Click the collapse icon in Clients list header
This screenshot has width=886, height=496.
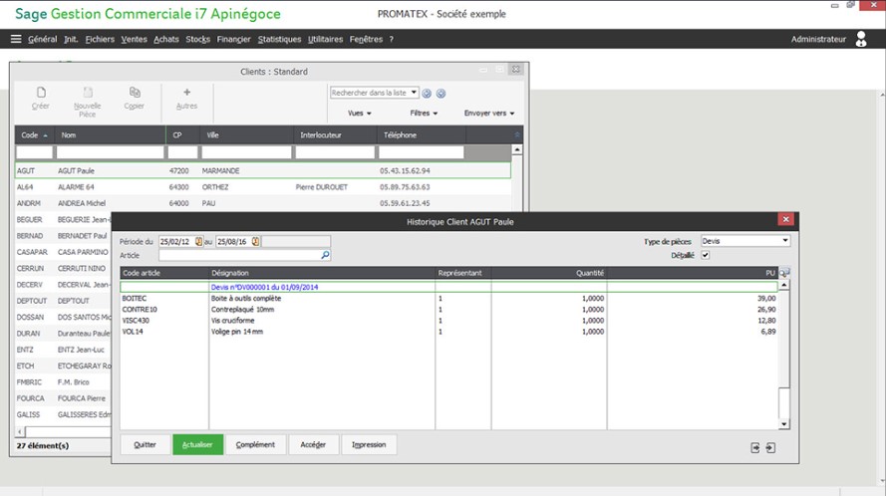tap(516, 135)
